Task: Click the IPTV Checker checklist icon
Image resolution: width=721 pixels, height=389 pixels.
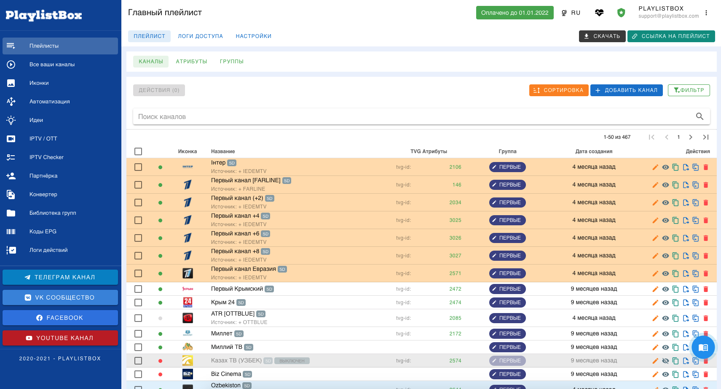Action: 11,157
